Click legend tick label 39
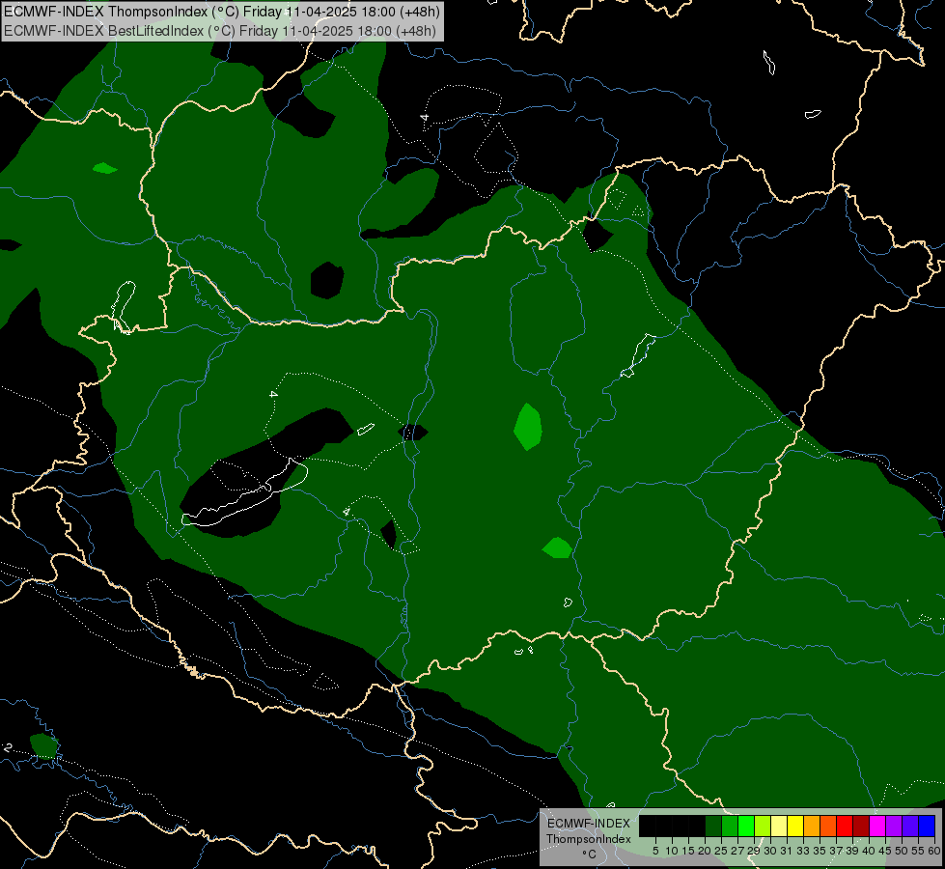 [852, 851]
